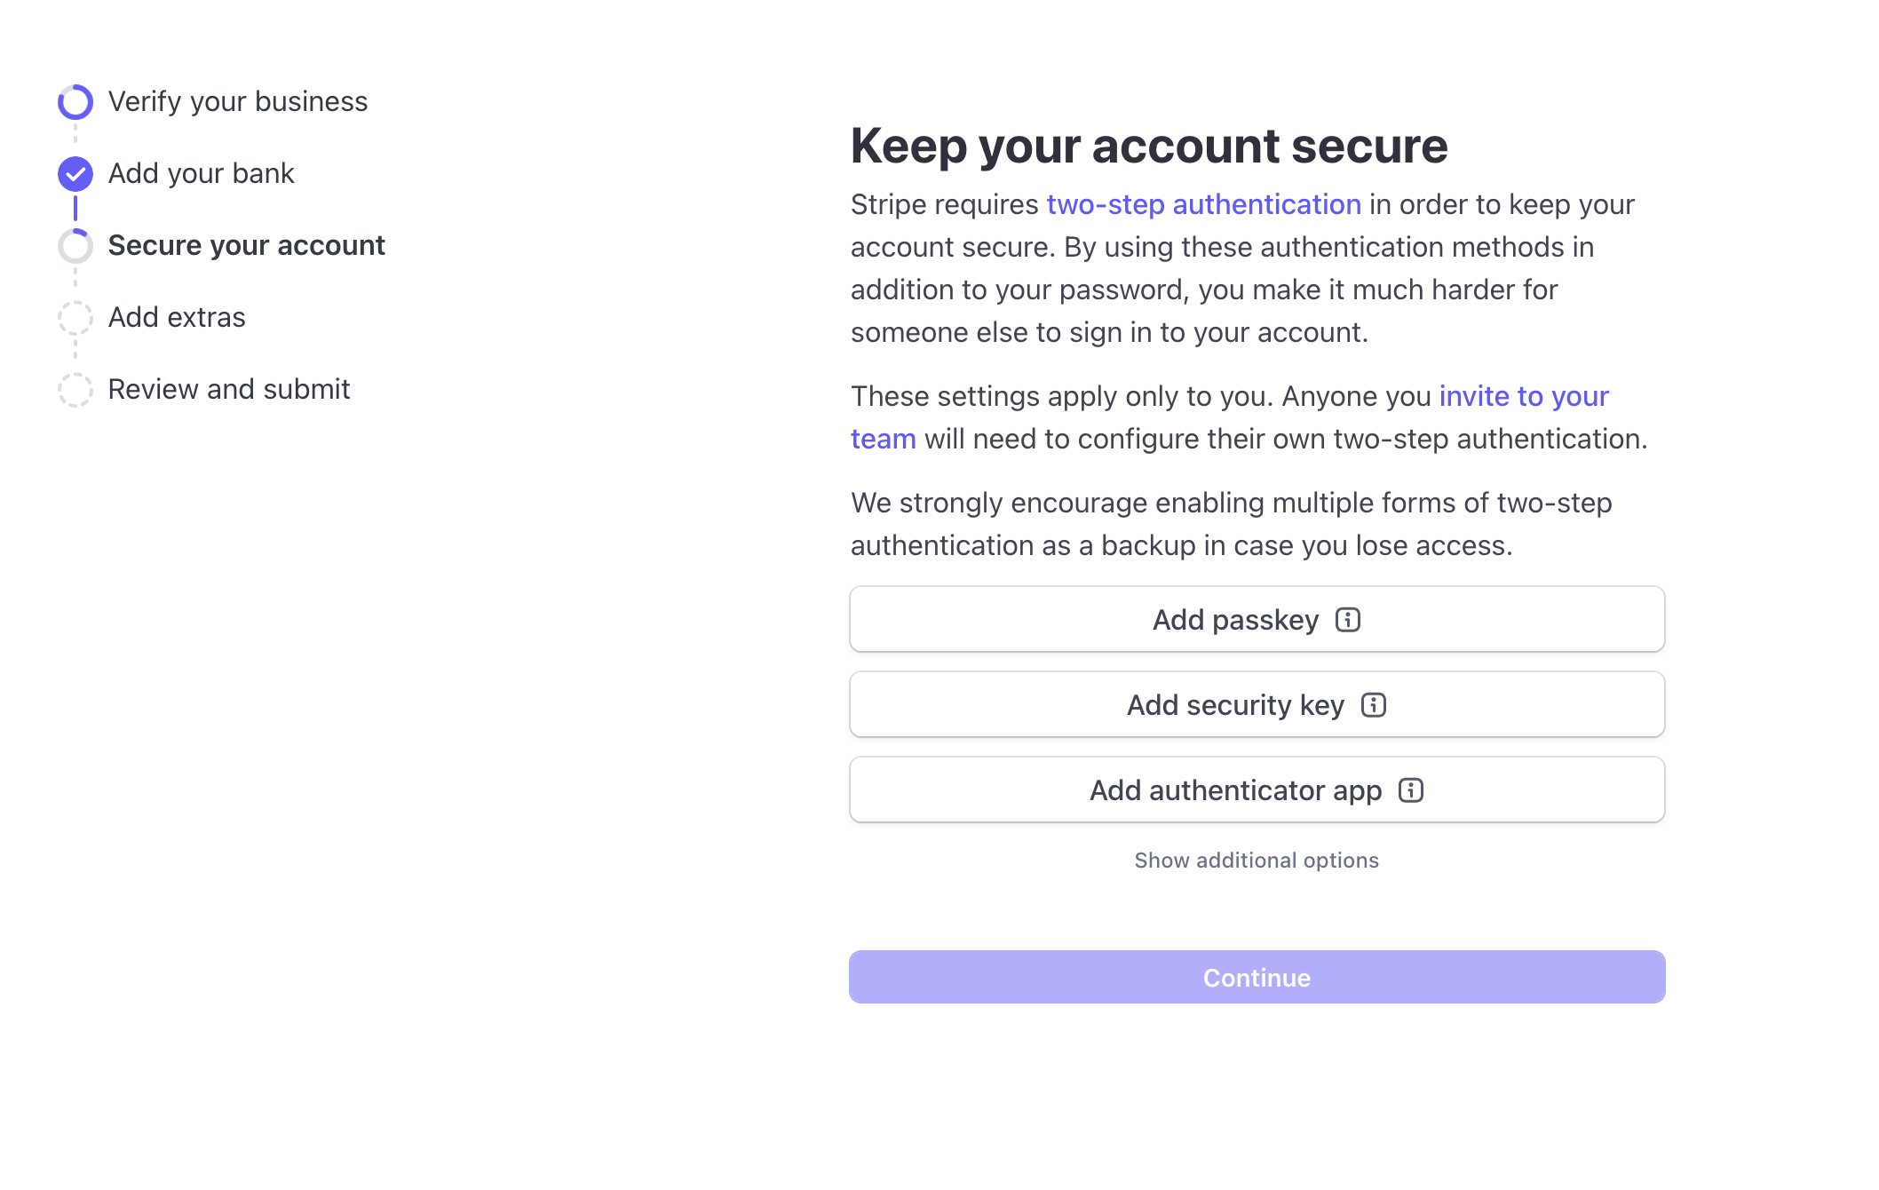Go to Verify your business step
Viewport: 1879px width, 1190px height.
[237, 102]
